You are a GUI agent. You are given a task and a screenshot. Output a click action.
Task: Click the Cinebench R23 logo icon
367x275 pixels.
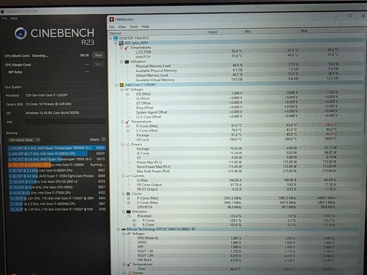(x=21, y=33)
